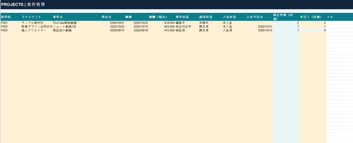This screenshot has height=143, width=353.
Task: Click the 納期 column header
Action: [137, 17]
